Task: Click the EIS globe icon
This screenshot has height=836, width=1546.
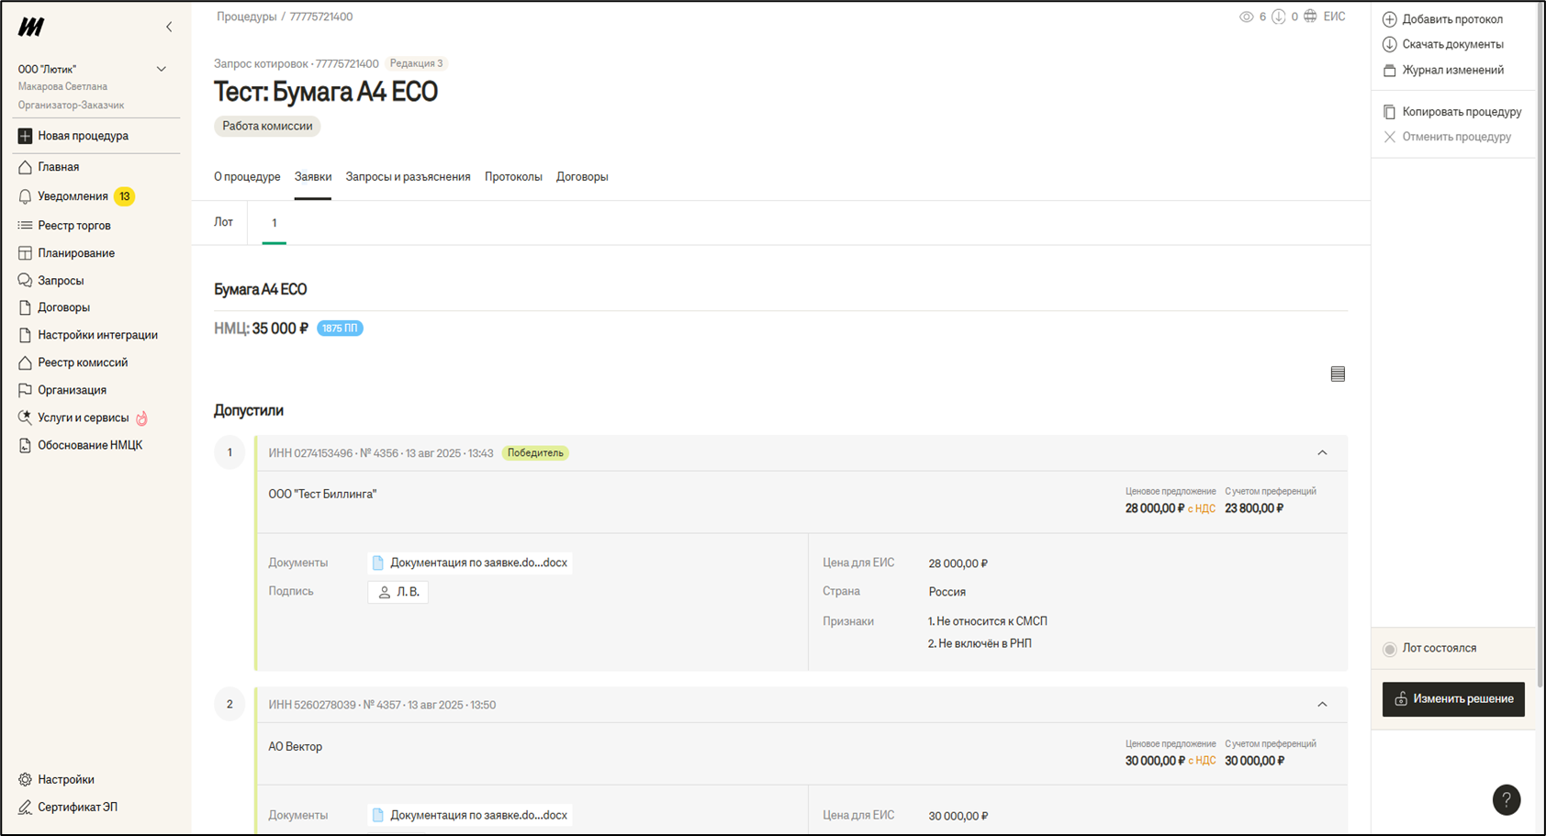Action: point(1310,17)
